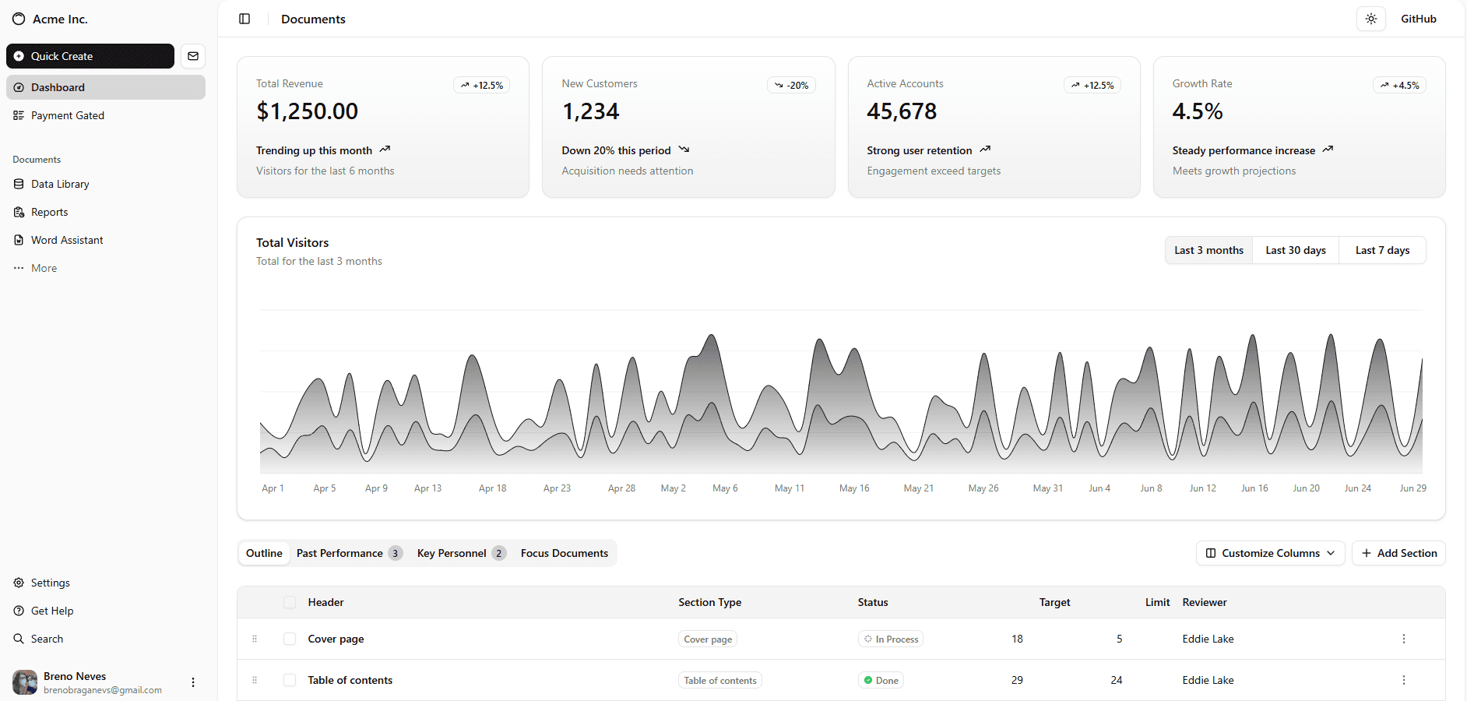Click the light/dark theme sun icon
Viewport: 1467px width, 701px height.
(1370, 19)
